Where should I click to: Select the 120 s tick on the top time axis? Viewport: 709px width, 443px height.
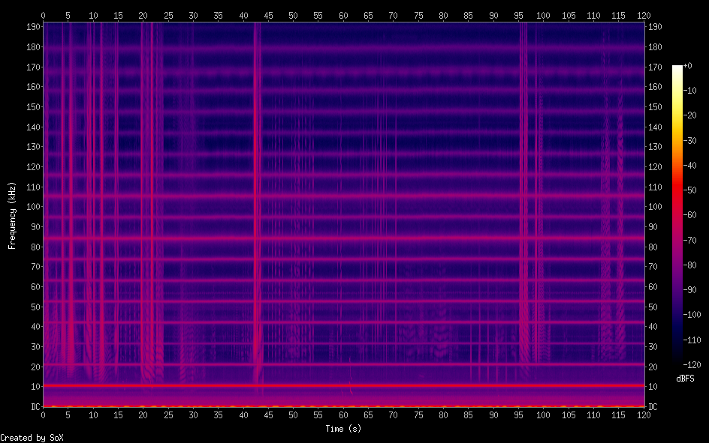[x=643, y=14]
